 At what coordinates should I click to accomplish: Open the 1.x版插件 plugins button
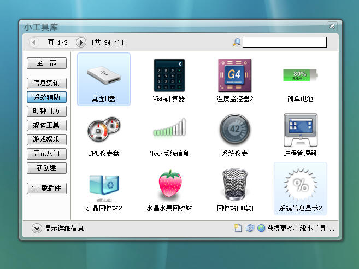pyautogui.click(x=46, y=188)
